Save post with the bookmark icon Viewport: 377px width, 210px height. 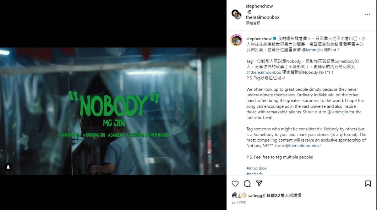[368, 183]
